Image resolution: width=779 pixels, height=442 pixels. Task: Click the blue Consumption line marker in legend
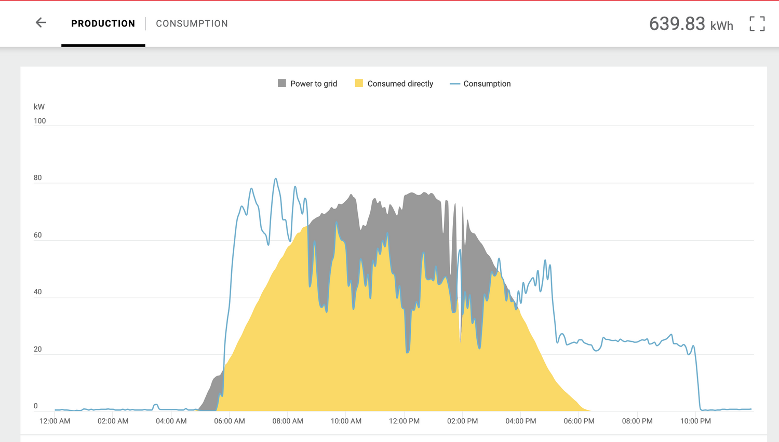tap(454, 84)
